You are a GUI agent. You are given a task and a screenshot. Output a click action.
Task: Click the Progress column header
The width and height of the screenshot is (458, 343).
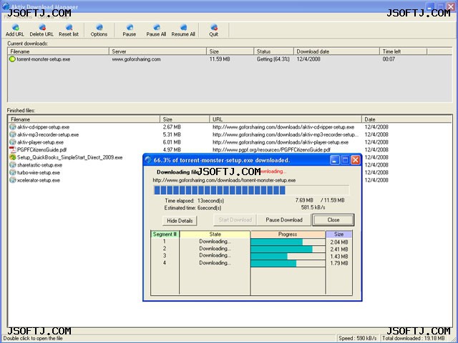(288, 234)
